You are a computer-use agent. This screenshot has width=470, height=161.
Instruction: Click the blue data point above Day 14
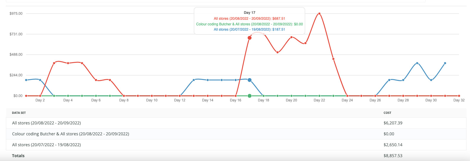208,80
